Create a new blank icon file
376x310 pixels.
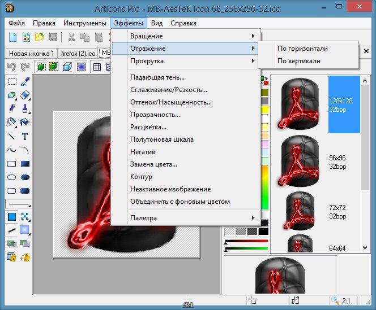[x=12, y=37]
